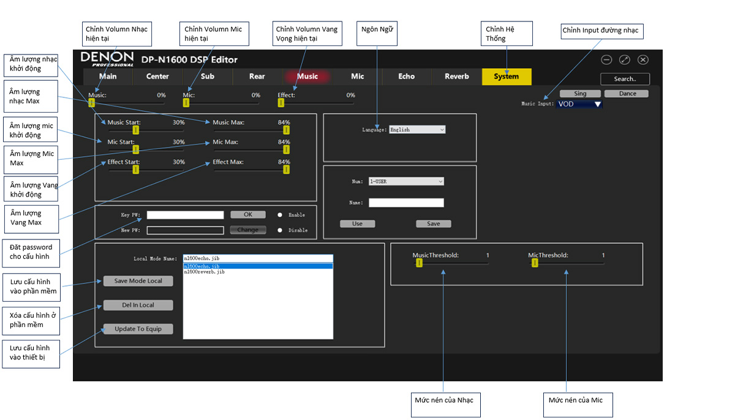735x420 pixels.
Task: Expand the Num 1-USER dropdown
Action: [406, 181]
